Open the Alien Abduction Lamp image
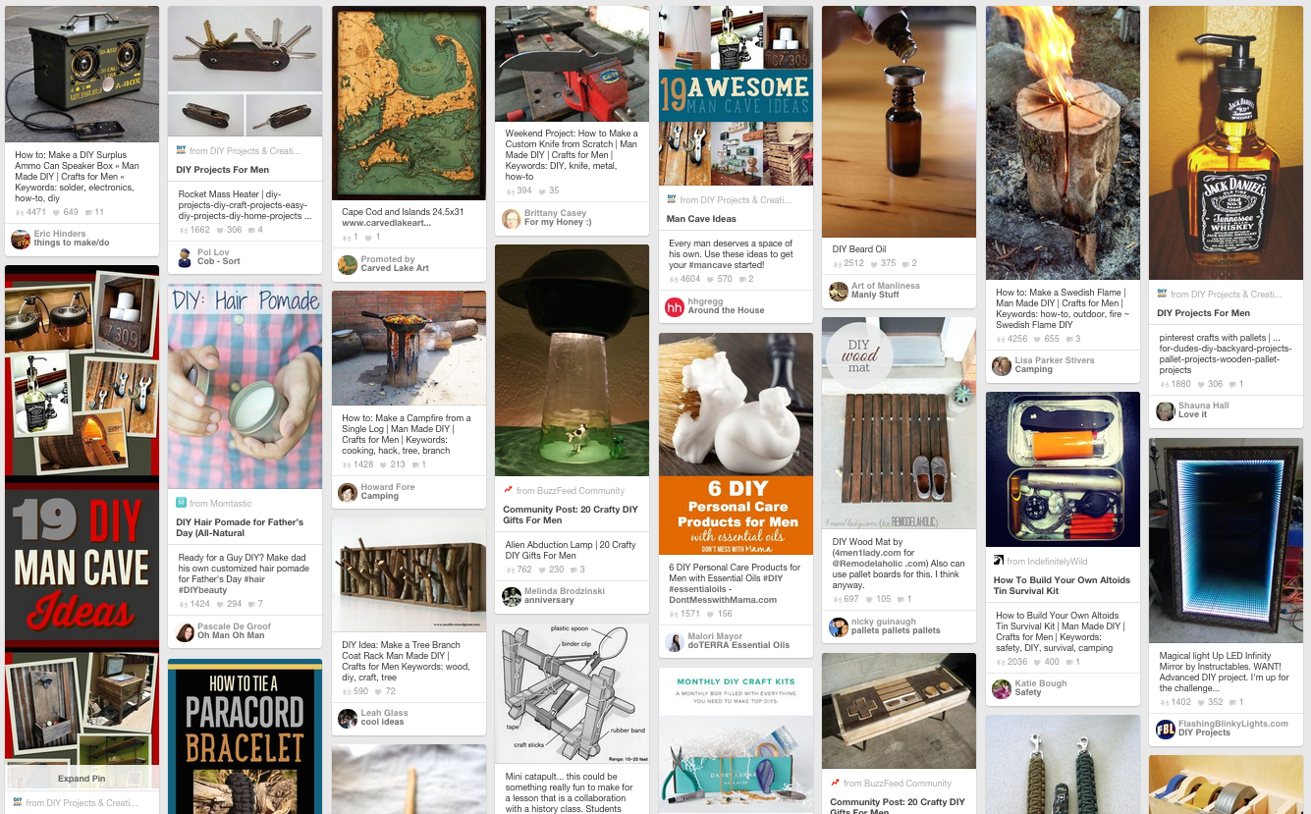 click(x=572, y=361)
